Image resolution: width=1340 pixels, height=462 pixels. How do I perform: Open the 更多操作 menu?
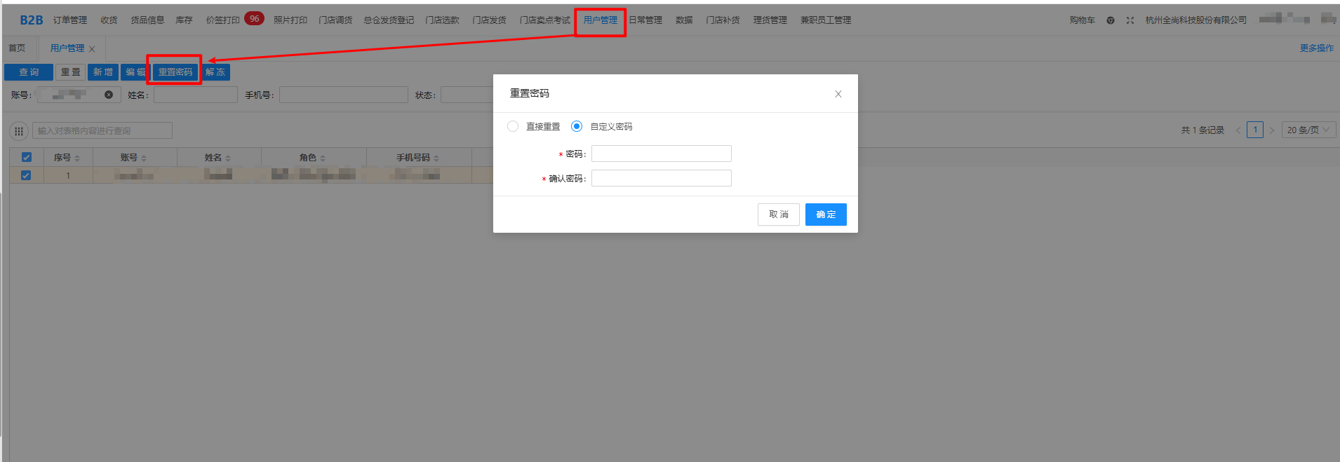[x=1316, y=48]
